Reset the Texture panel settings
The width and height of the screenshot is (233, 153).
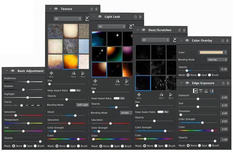92,9
